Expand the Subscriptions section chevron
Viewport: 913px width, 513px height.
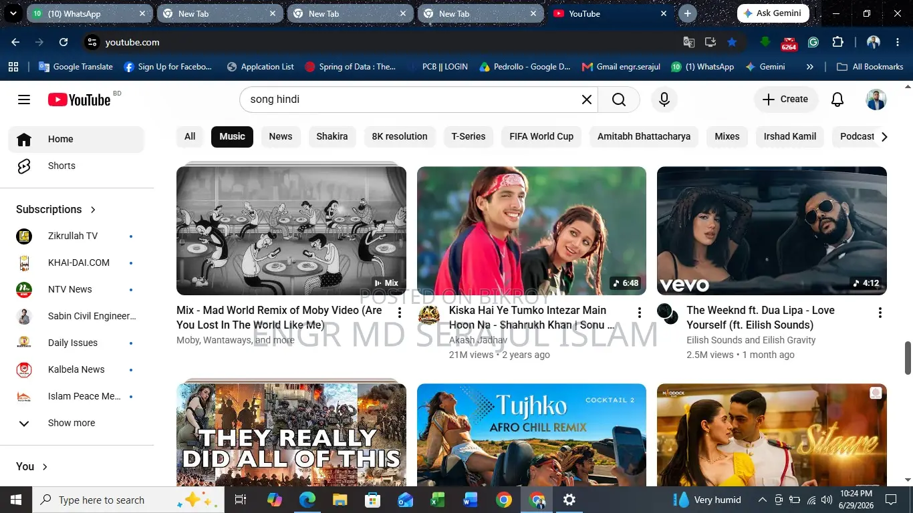(x=93, y=210)
